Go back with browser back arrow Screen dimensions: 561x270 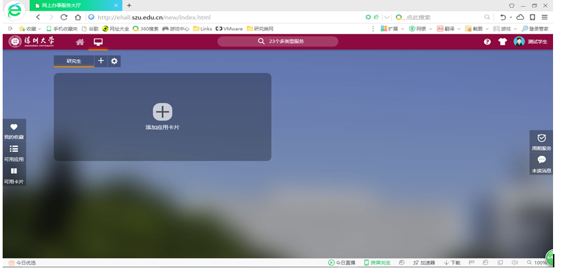38,17
